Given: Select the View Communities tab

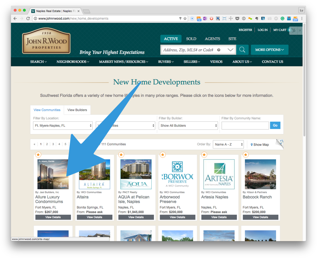Looking at the screenshot, I should point(47,110).
